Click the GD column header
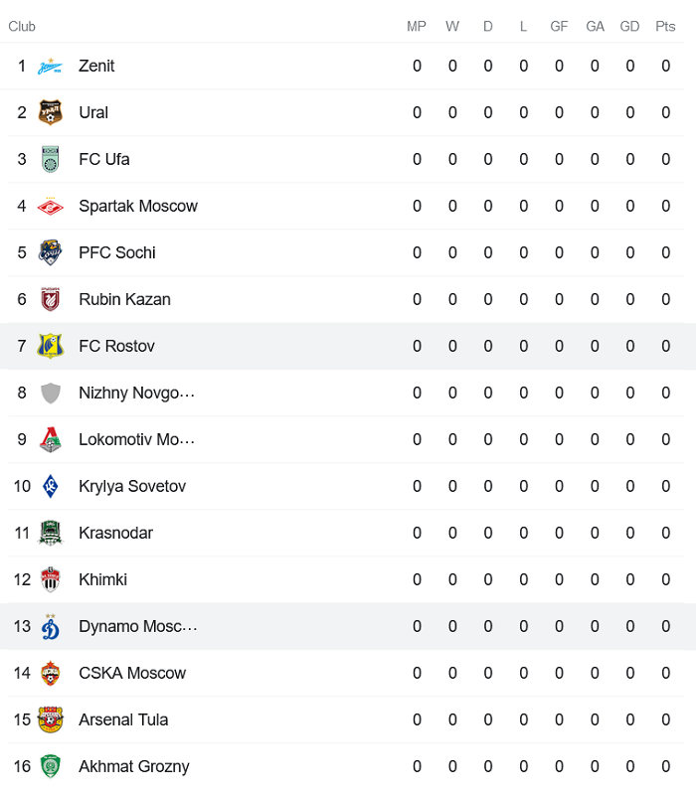Image resolution: width=696 pixels, height=794 pixels. pos(629,27)
